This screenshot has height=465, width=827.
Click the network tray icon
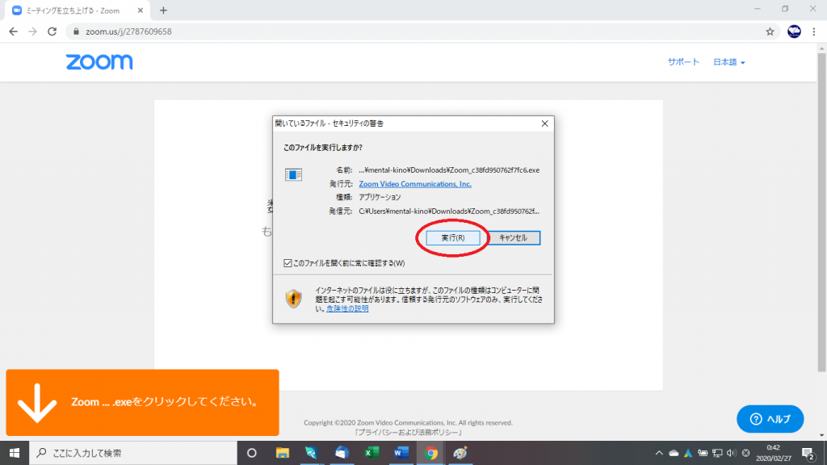pos(717,453)
